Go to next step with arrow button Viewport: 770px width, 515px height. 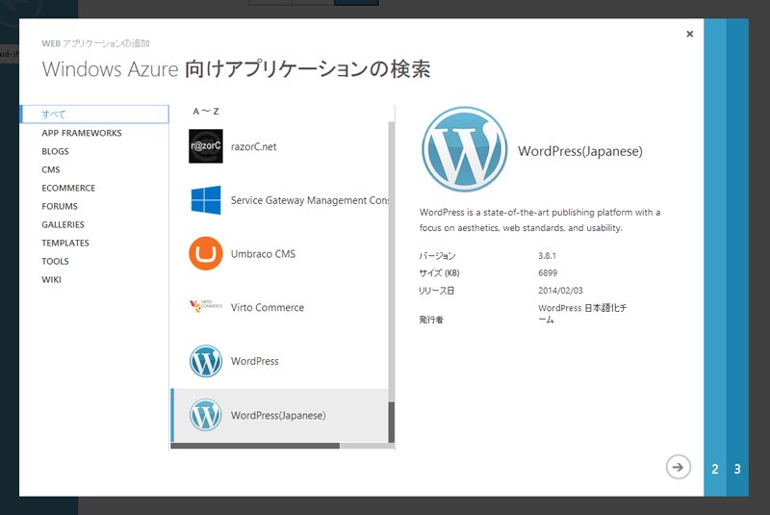tap(679, 467)
